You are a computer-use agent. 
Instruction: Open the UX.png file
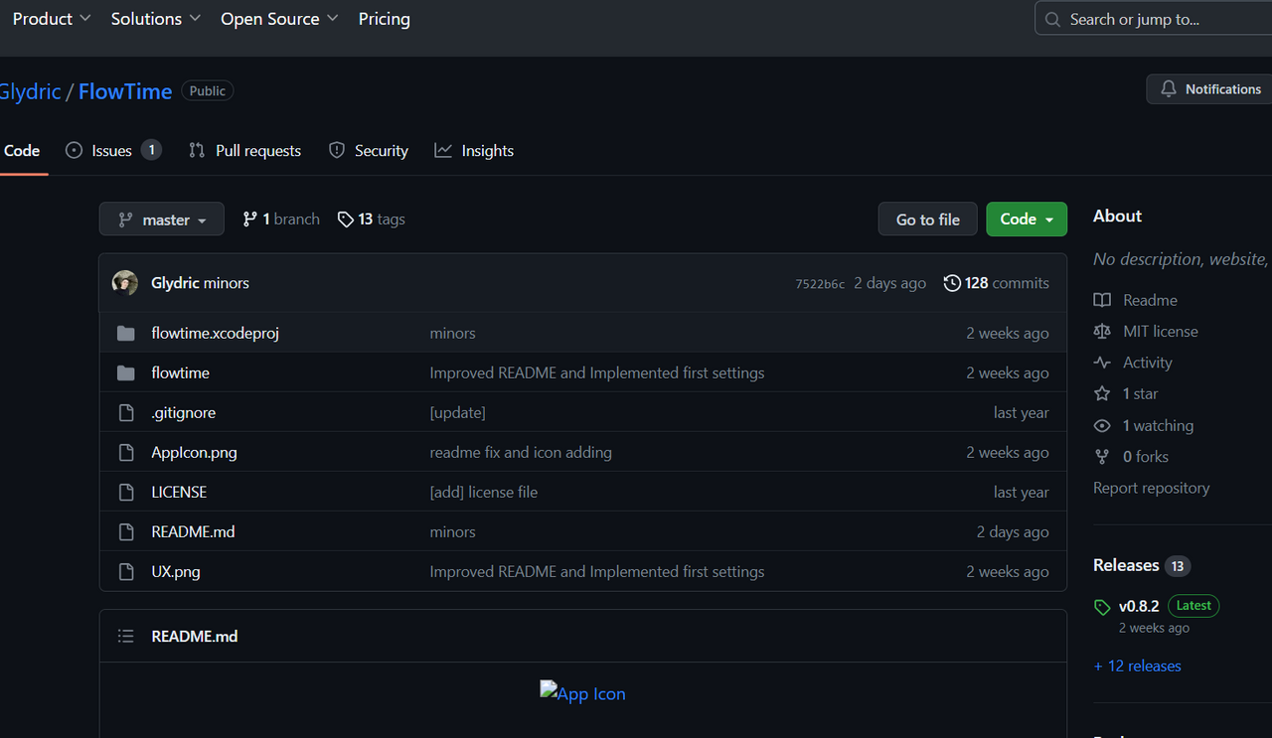(175, 572)
